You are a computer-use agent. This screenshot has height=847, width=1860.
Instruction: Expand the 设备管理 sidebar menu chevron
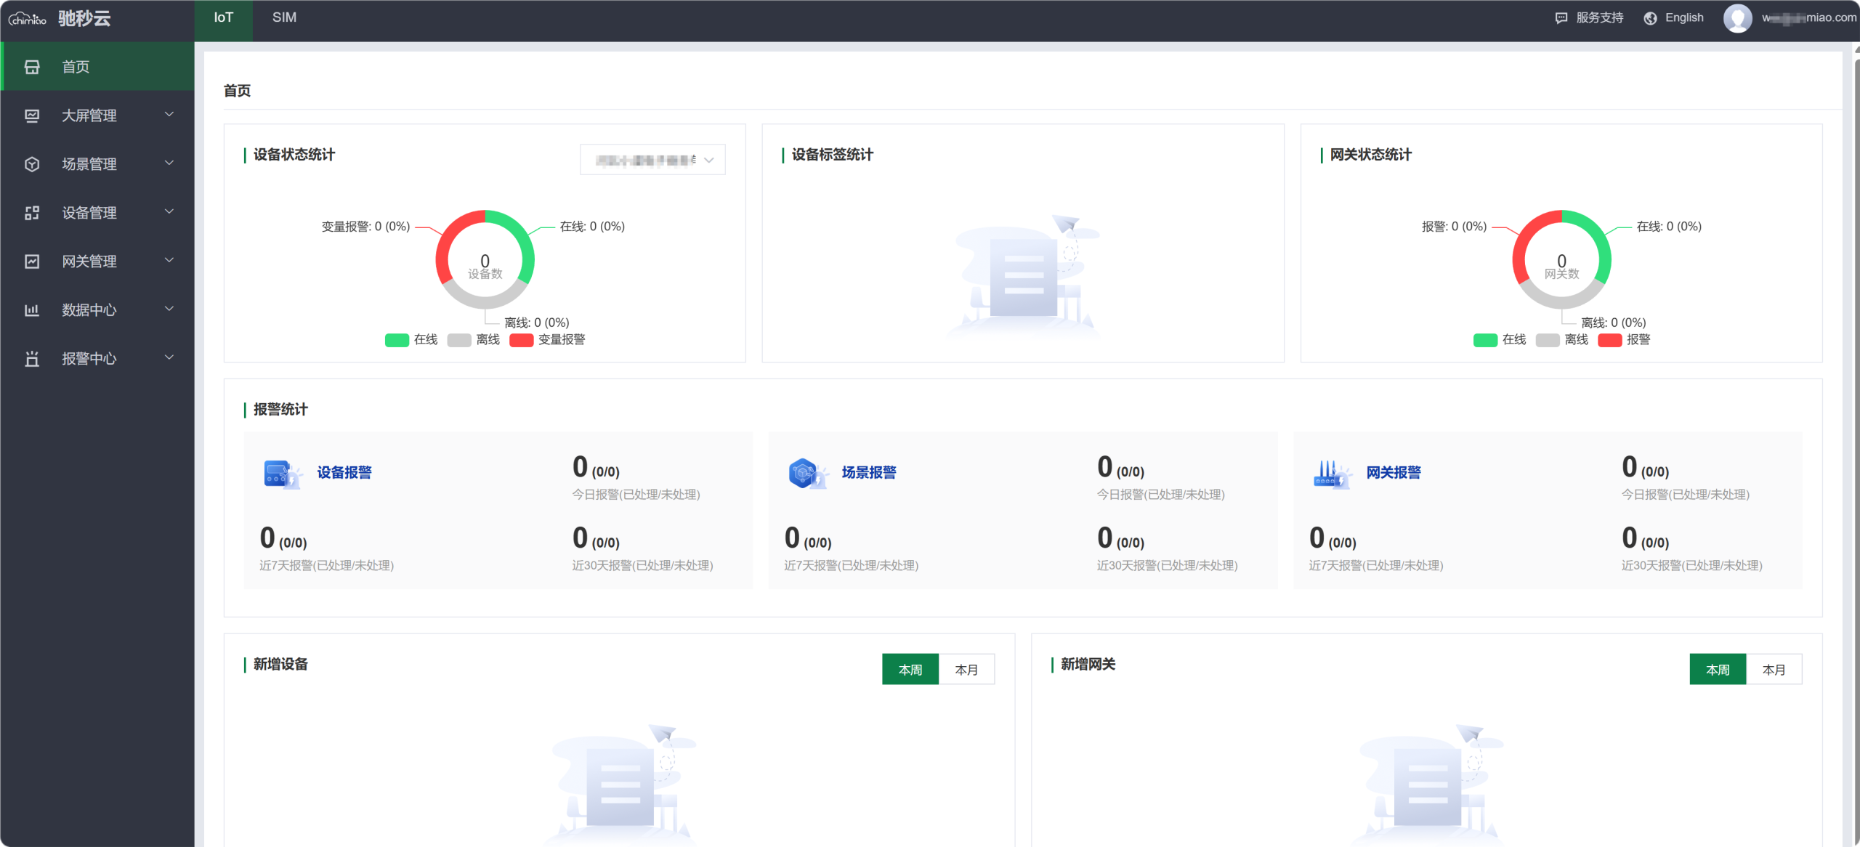click(169, 212)
